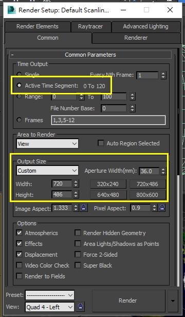Open the Render Elements tab
Image resolution: width=185 pixels, height=317 pixels.
(x=38, y=26)
